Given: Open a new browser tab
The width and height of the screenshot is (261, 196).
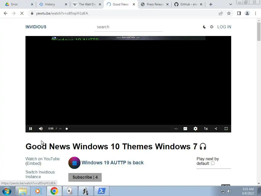Looking at the screenshot, I should (211, 4).
